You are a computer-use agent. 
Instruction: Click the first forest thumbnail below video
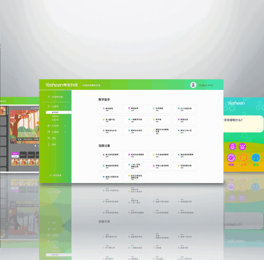(x=15, y=162)
